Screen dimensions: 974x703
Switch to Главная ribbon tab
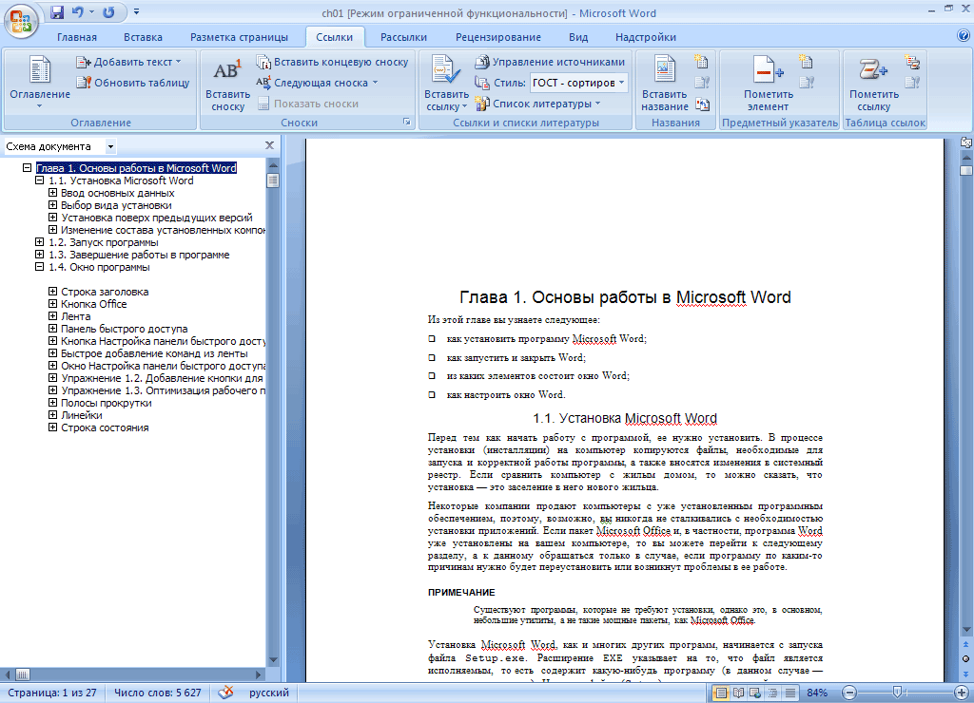77,37
